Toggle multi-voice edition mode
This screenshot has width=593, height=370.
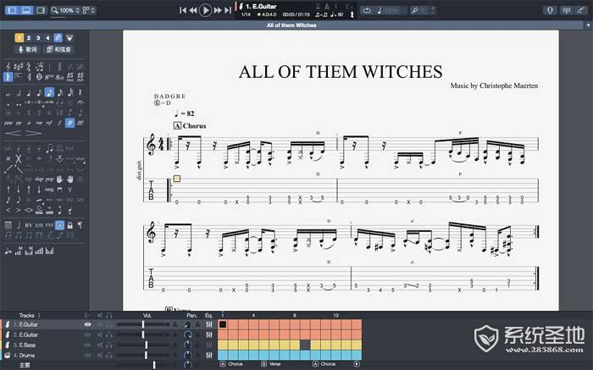click(58, 38)
